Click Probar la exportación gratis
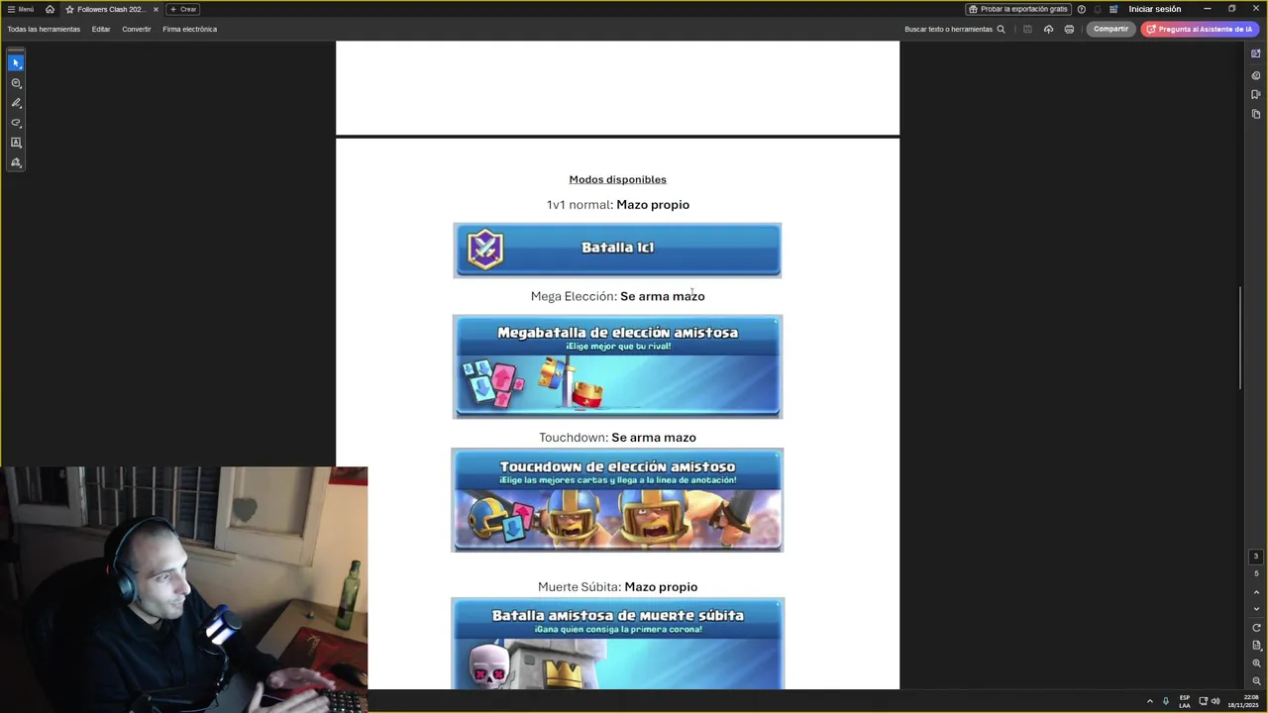Image resolution: width=1268 pixels, height=713 pixels. coord(1018,9)
